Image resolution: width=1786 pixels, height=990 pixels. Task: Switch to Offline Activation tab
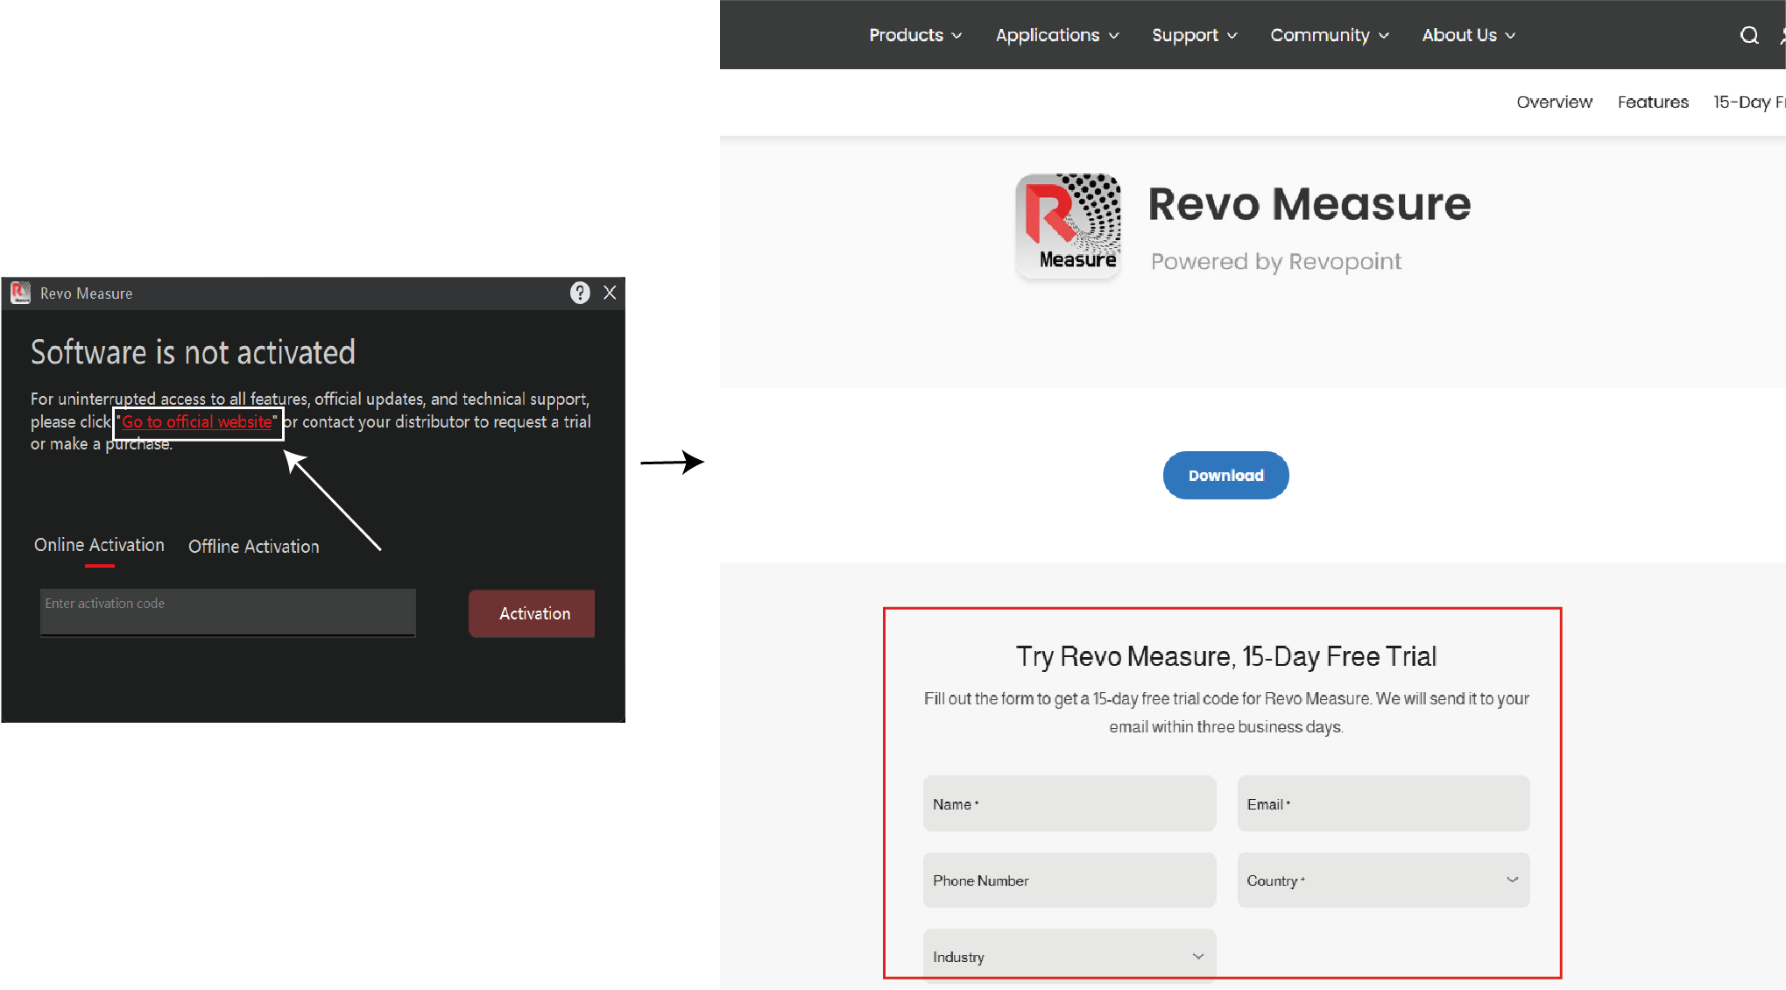[x=253, y=547]
